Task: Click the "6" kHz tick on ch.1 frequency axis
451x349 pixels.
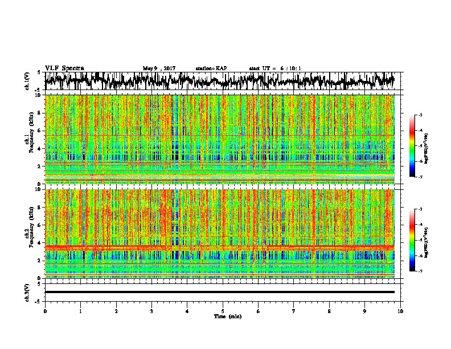Action: coord(40,131)
